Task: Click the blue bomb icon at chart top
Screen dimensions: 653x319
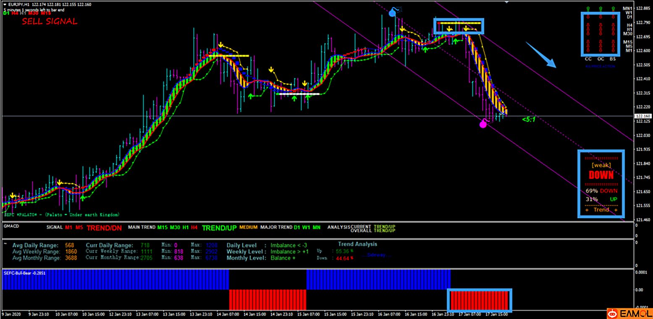Action: pos(393,12)
